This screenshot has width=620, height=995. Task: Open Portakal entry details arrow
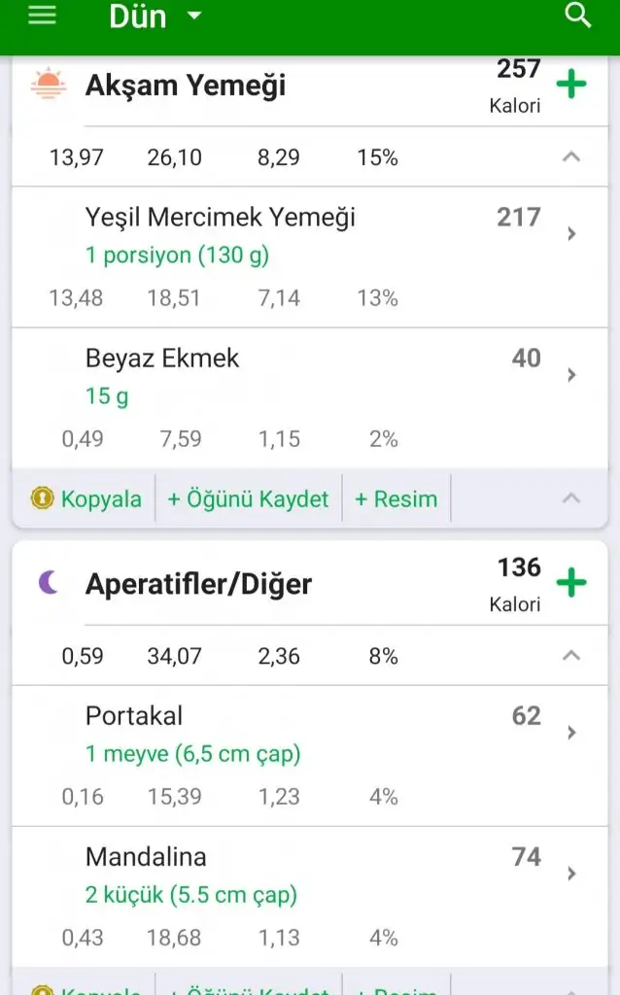click(571, 733)
